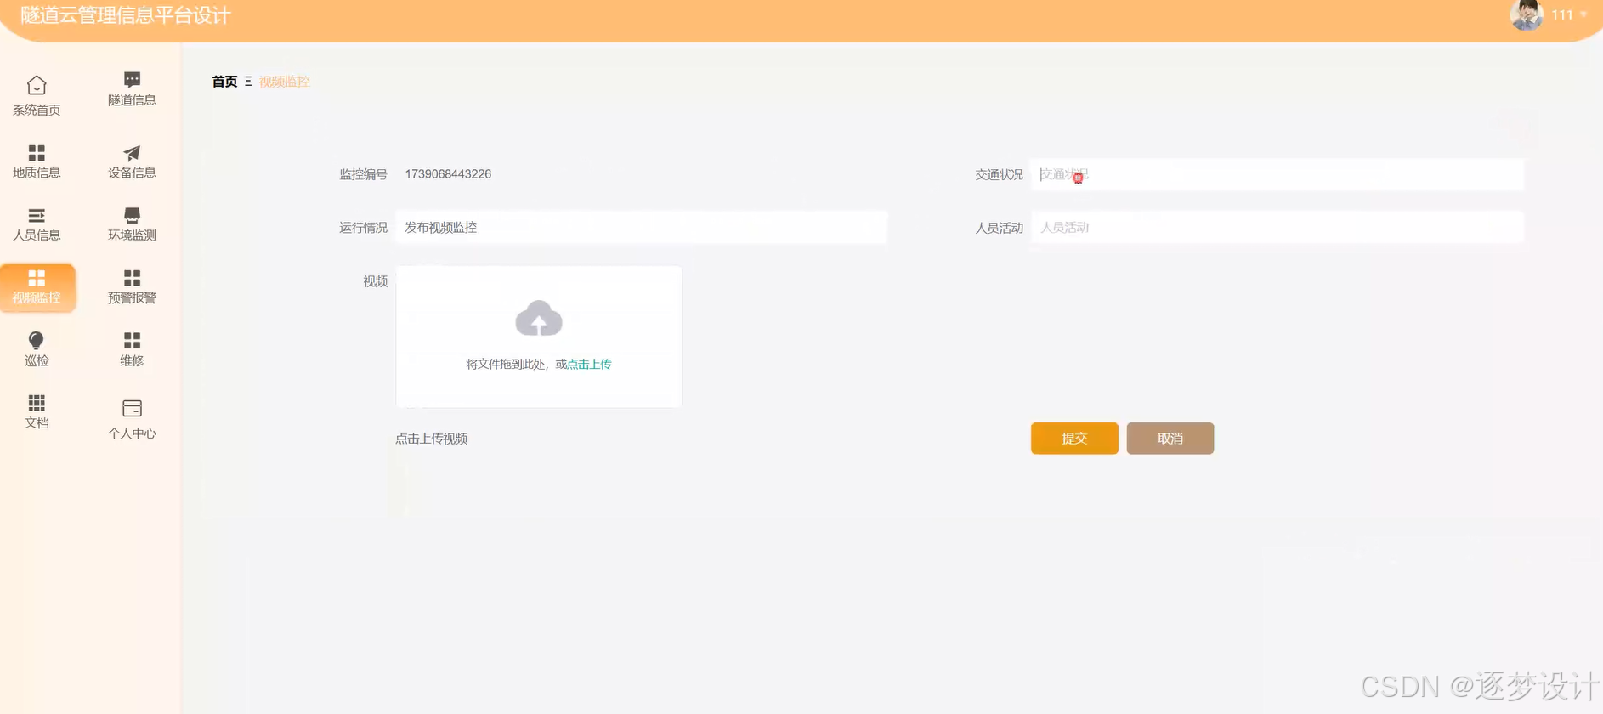
Task: Click the 隧道云管理信息平台设计 title
Action: pyautogui.click(x=126, y=15)
